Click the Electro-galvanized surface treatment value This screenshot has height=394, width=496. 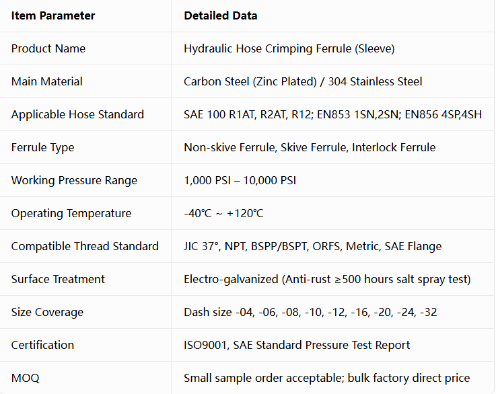click(327, 279)
